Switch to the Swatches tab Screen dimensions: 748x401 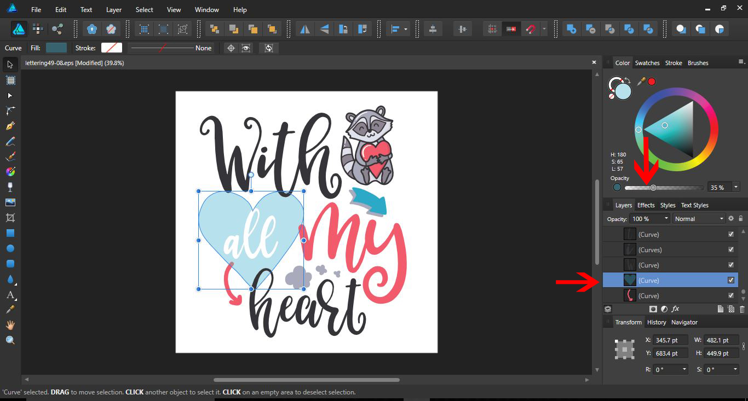click(647, 63)
